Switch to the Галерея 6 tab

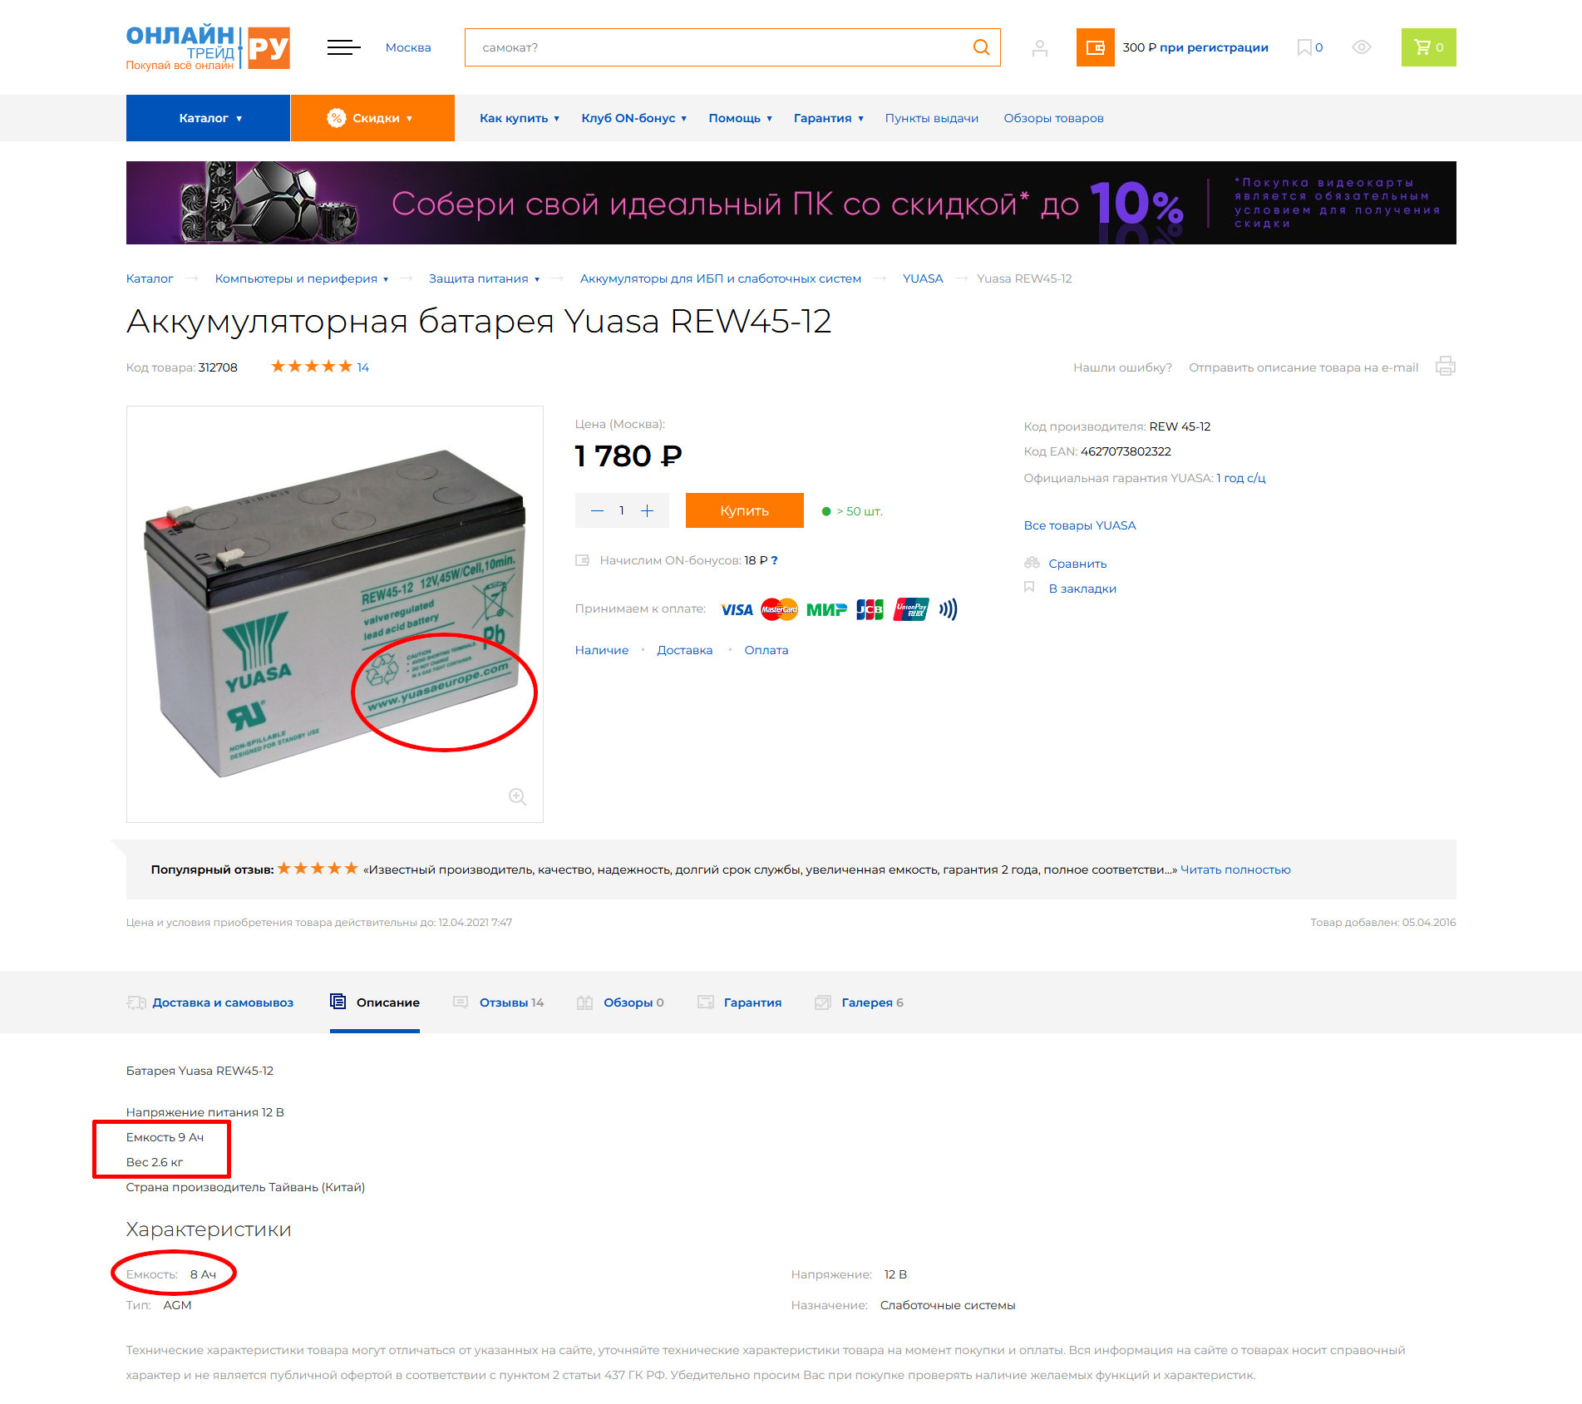860,1003
